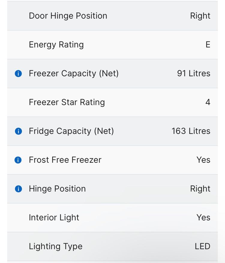Click the star rating value 4
The width and height of the screenshot is (225, 263).
coord(208,102)
